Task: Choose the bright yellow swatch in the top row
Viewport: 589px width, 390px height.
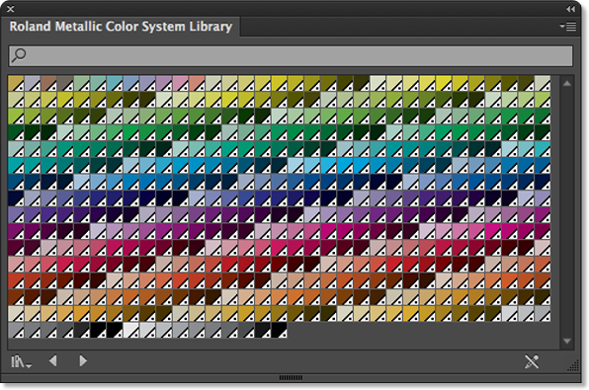Action: 444,83
